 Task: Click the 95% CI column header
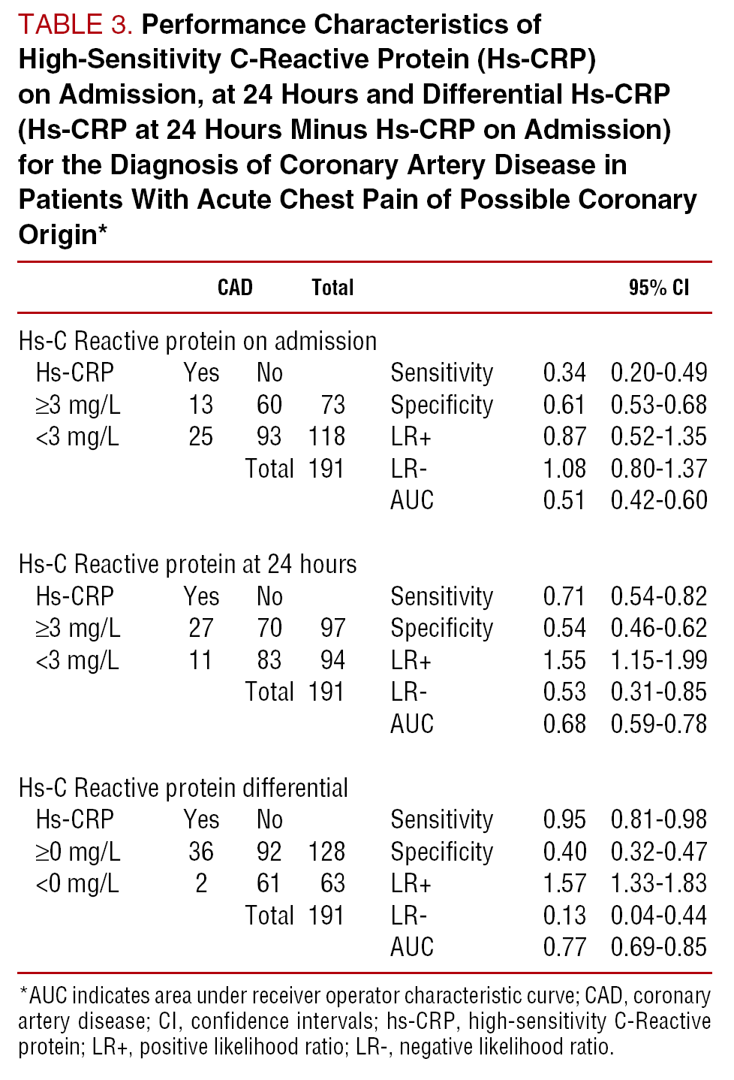pos(658,288)
